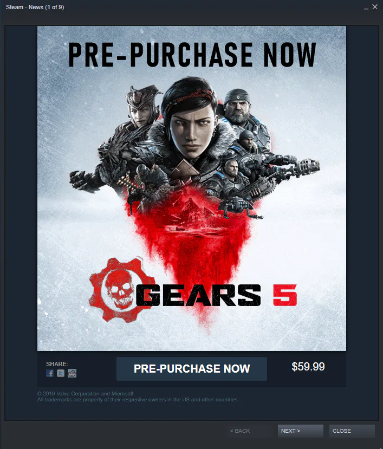Click the large PRE-PURCHASE NOW button
The height and width of the screenshot is (449, 383).
click(x=192, y=368)
